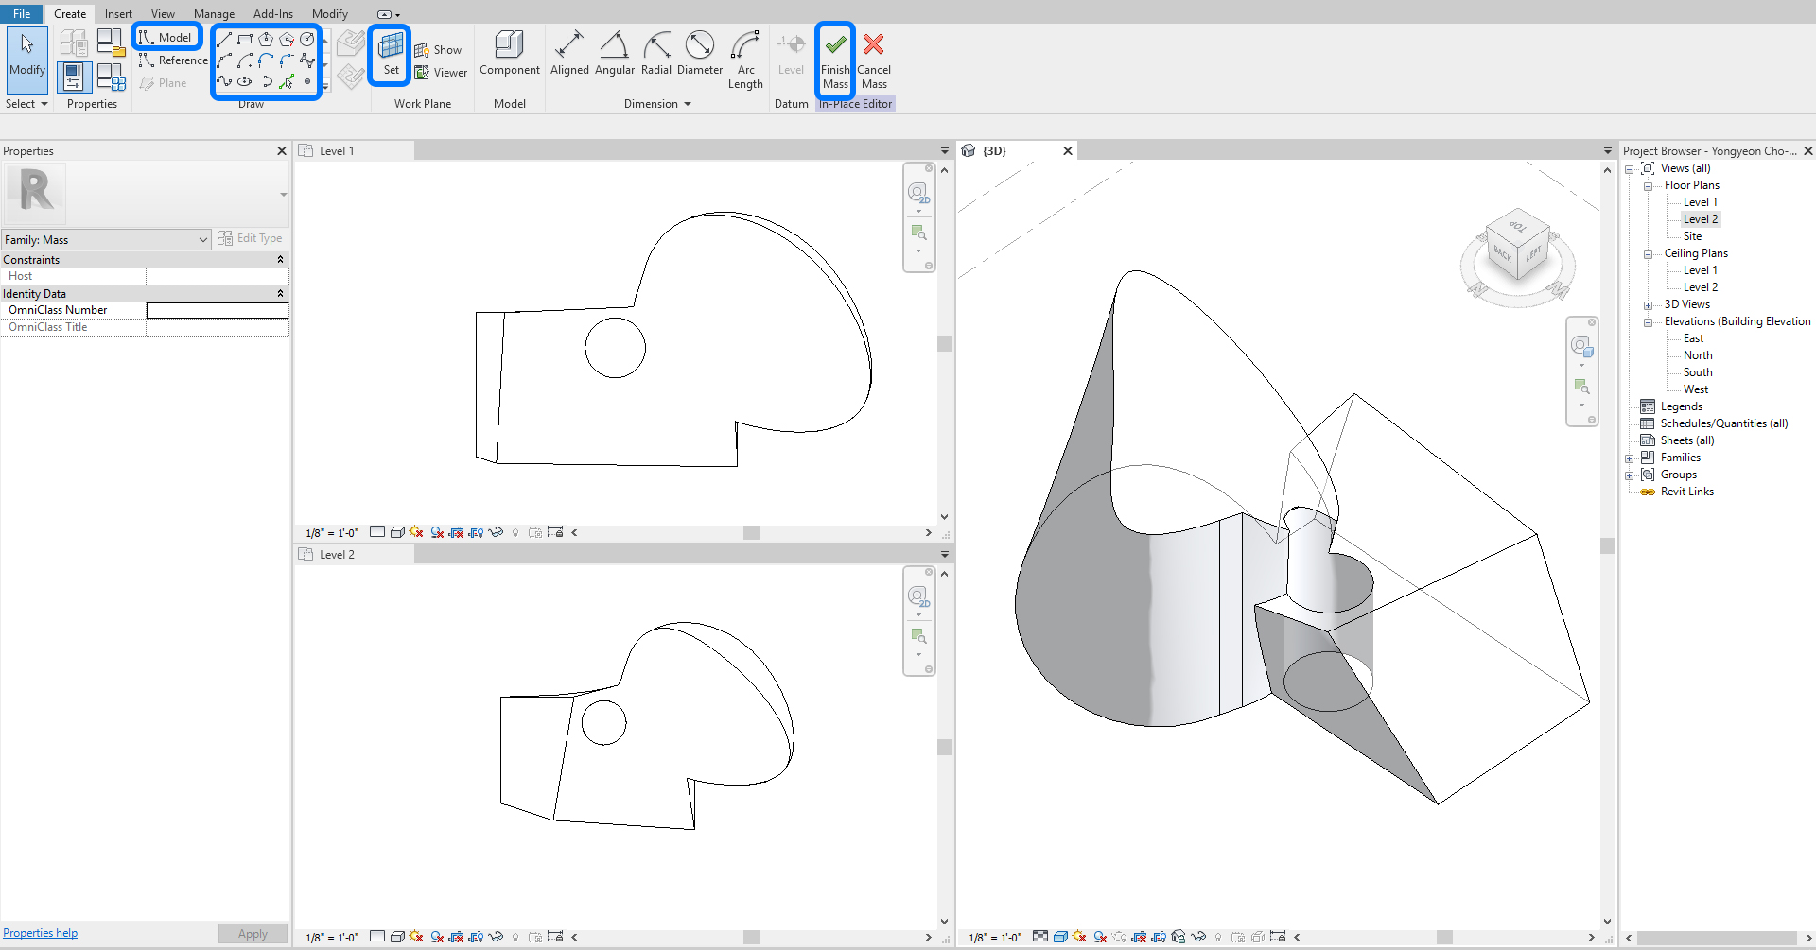Open the Family: Mass filter dropdown
The height and width of the screenshot is (950, 1816).
point(202,240)
